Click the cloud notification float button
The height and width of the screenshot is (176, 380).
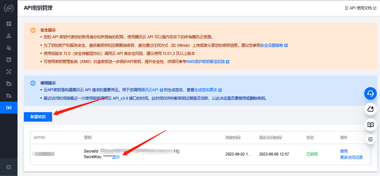pyautogui.click(x=370, y=109)
